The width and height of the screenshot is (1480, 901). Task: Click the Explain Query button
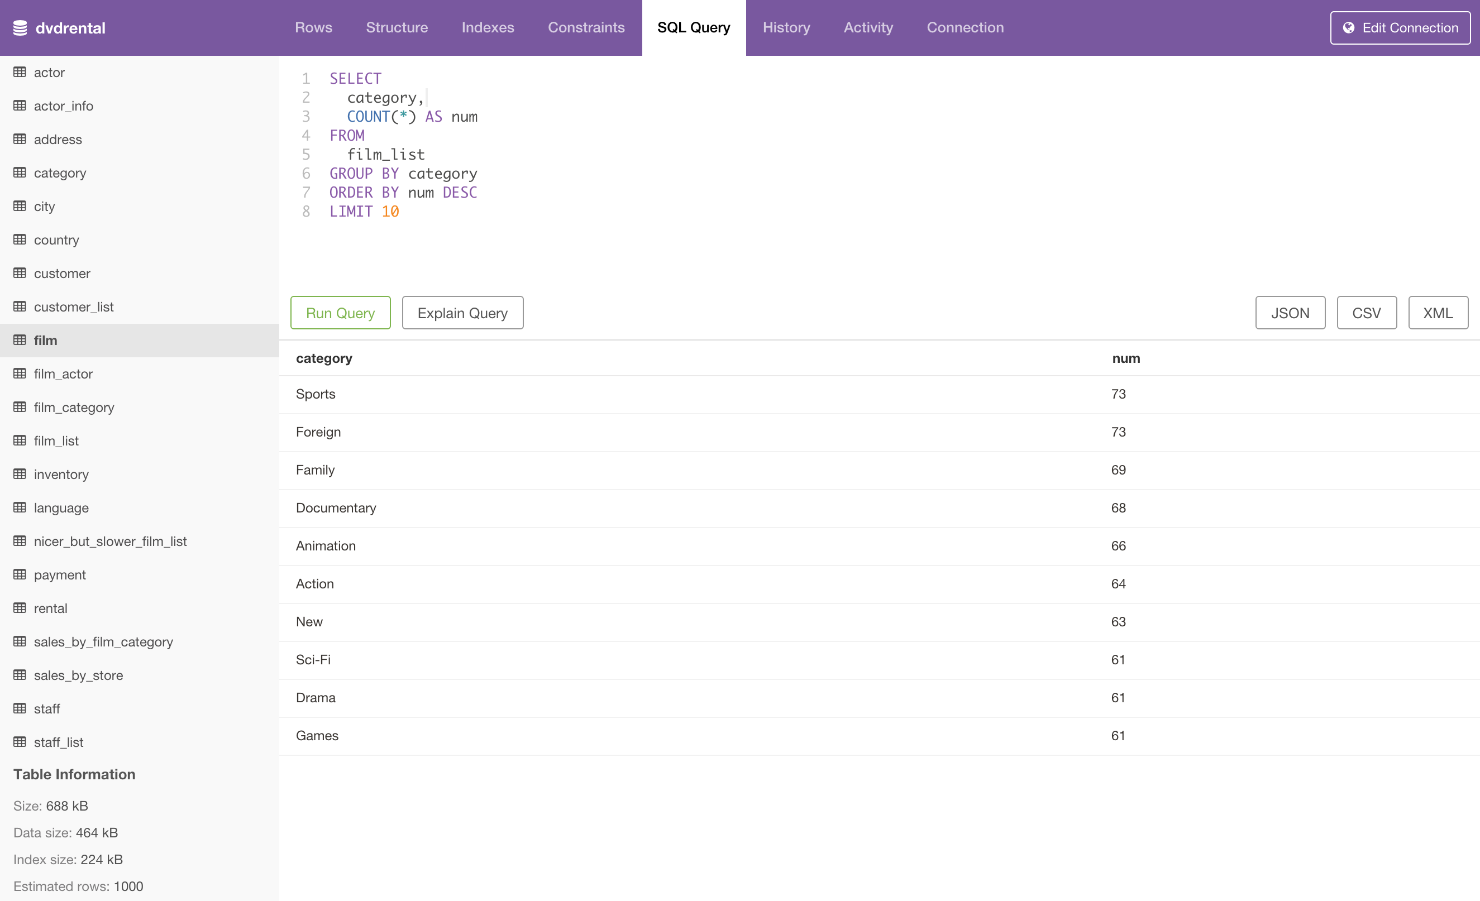[462, 311]
